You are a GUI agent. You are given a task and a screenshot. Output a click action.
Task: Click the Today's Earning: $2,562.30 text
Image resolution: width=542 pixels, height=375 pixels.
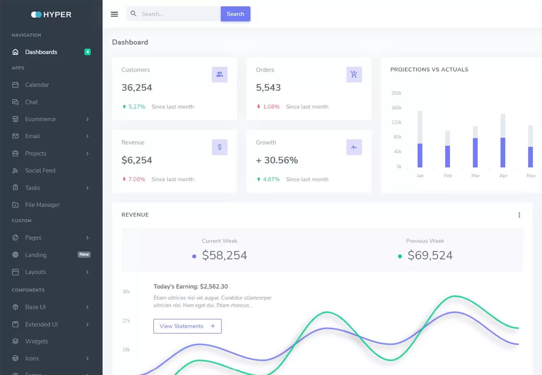pyautogui.click(x=191, y=287)
